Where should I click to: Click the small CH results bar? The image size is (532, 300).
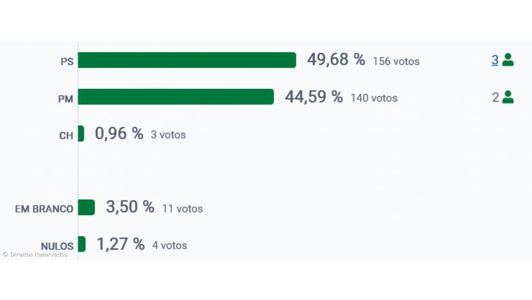(81, 134)
